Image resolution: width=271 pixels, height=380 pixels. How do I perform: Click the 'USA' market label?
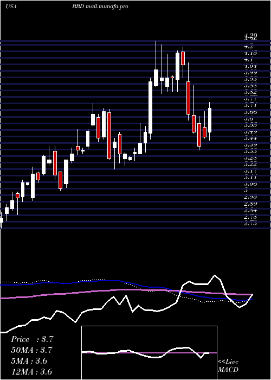pyautogui.click(x=11, y=7)
